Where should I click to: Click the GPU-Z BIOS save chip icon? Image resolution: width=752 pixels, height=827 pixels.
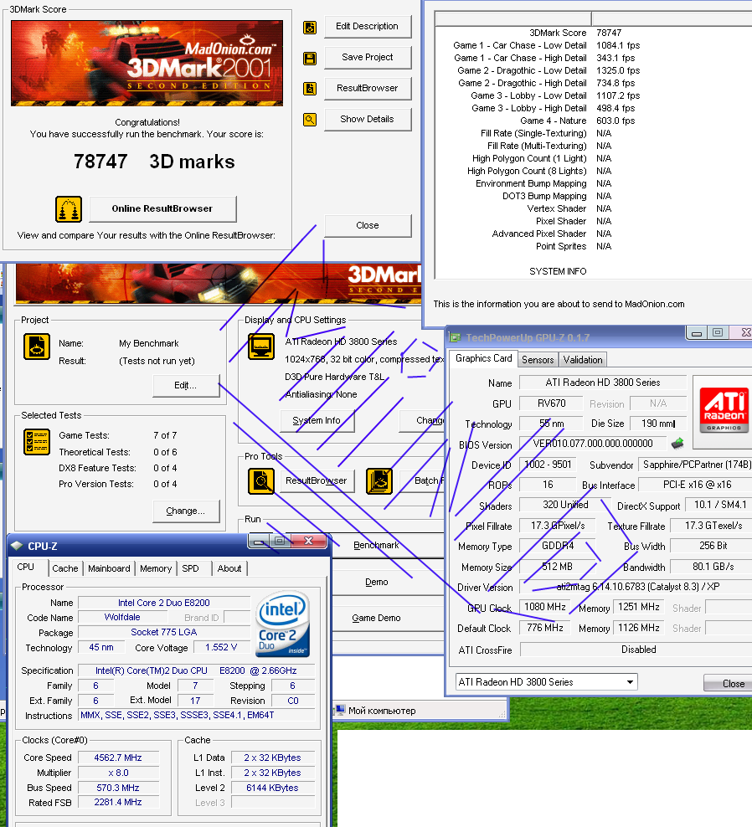pyautogui.click(x=677, y=443)
